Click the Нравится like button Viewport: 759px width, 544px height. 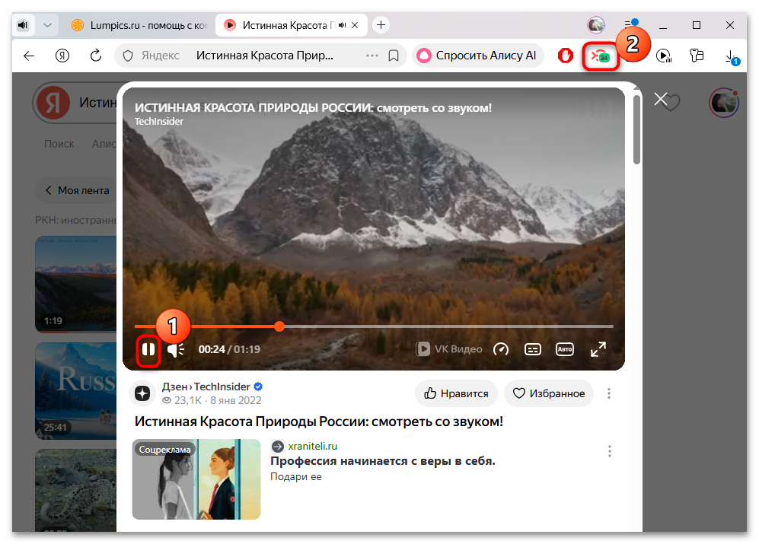point(457,393)
